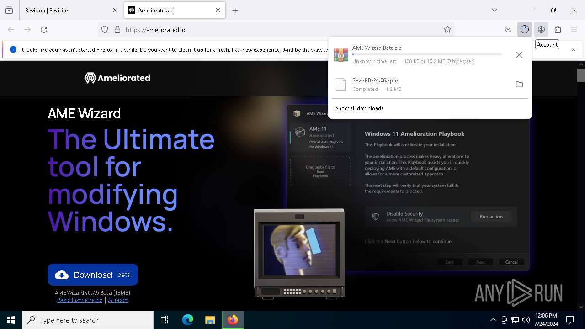This screenshot has width=585, height=329.
Task: Open the Basic Instructions link
Action: [x=80, y=300]
